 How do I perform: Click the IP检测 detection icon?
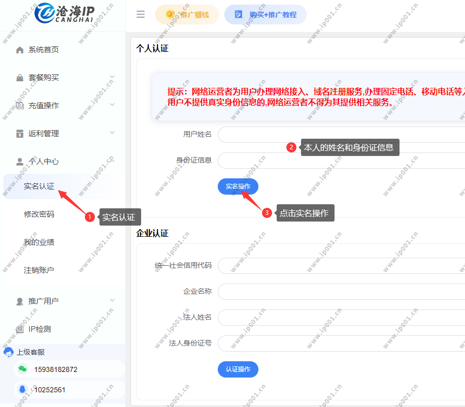click(20, 329)
